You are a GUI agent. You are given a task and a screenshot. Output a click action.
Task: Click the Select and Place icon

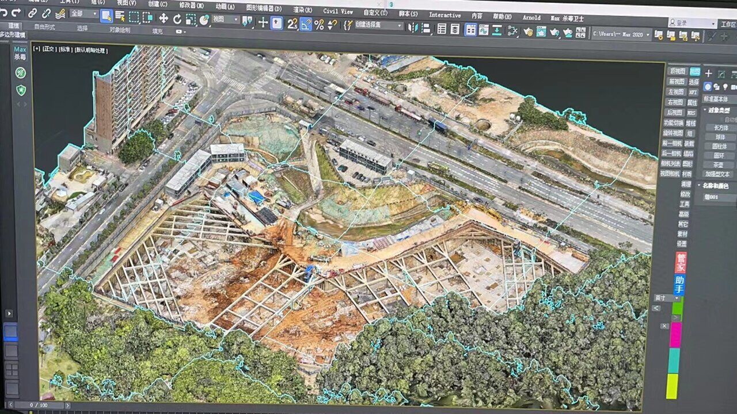(x=204, y=20)
